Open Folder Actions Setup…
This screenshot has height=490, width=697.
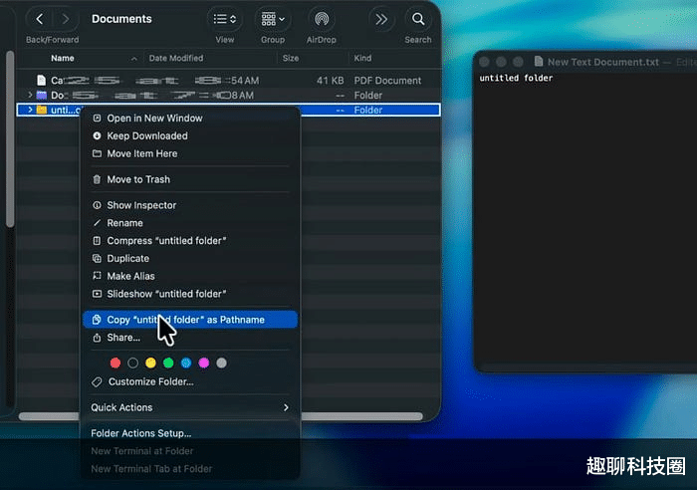(x=140, y=433)
